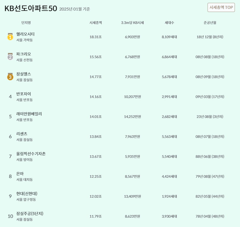
Task: Click the 08년 09월 (18년차) completion date
Action: coord(210,77)
